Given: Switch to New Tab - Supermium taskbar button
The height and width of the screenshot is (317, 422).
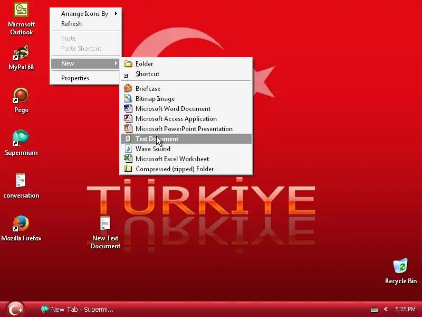Looking at the screenshot, I should click(x=77, y=309).
